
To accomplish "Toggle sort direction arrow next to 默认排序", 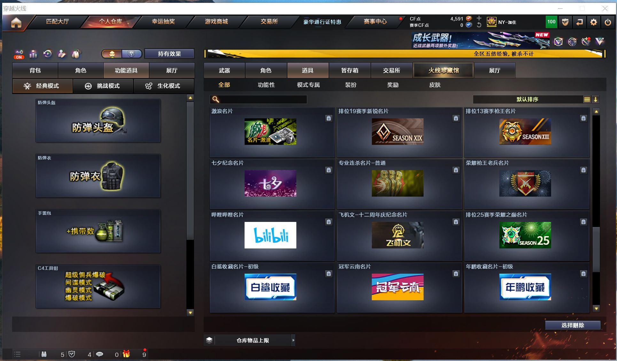I will (x=596, y=99).
